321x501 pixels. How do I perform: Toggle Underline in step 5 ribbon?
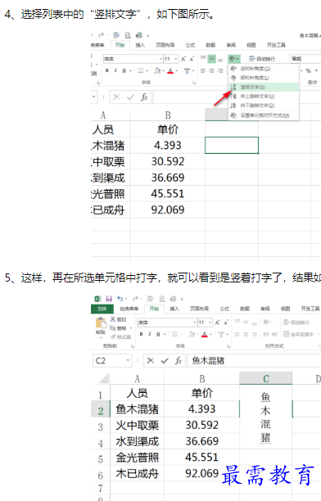(x=158, y=334)
